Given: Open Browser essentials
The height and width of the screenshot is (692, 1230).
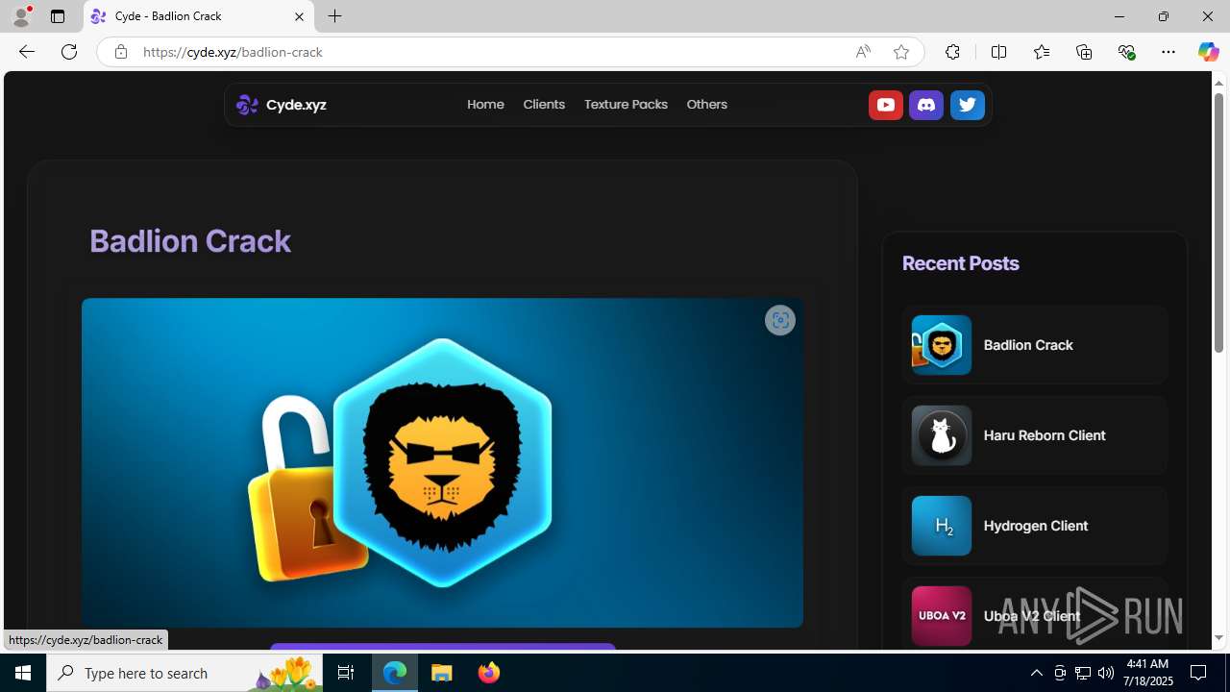Looking at the screenshot, I should pos(1126,52).
